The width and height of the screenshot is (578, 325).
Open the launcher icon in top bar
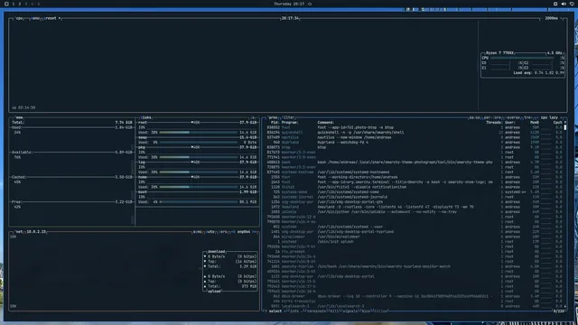pos(6,4)
